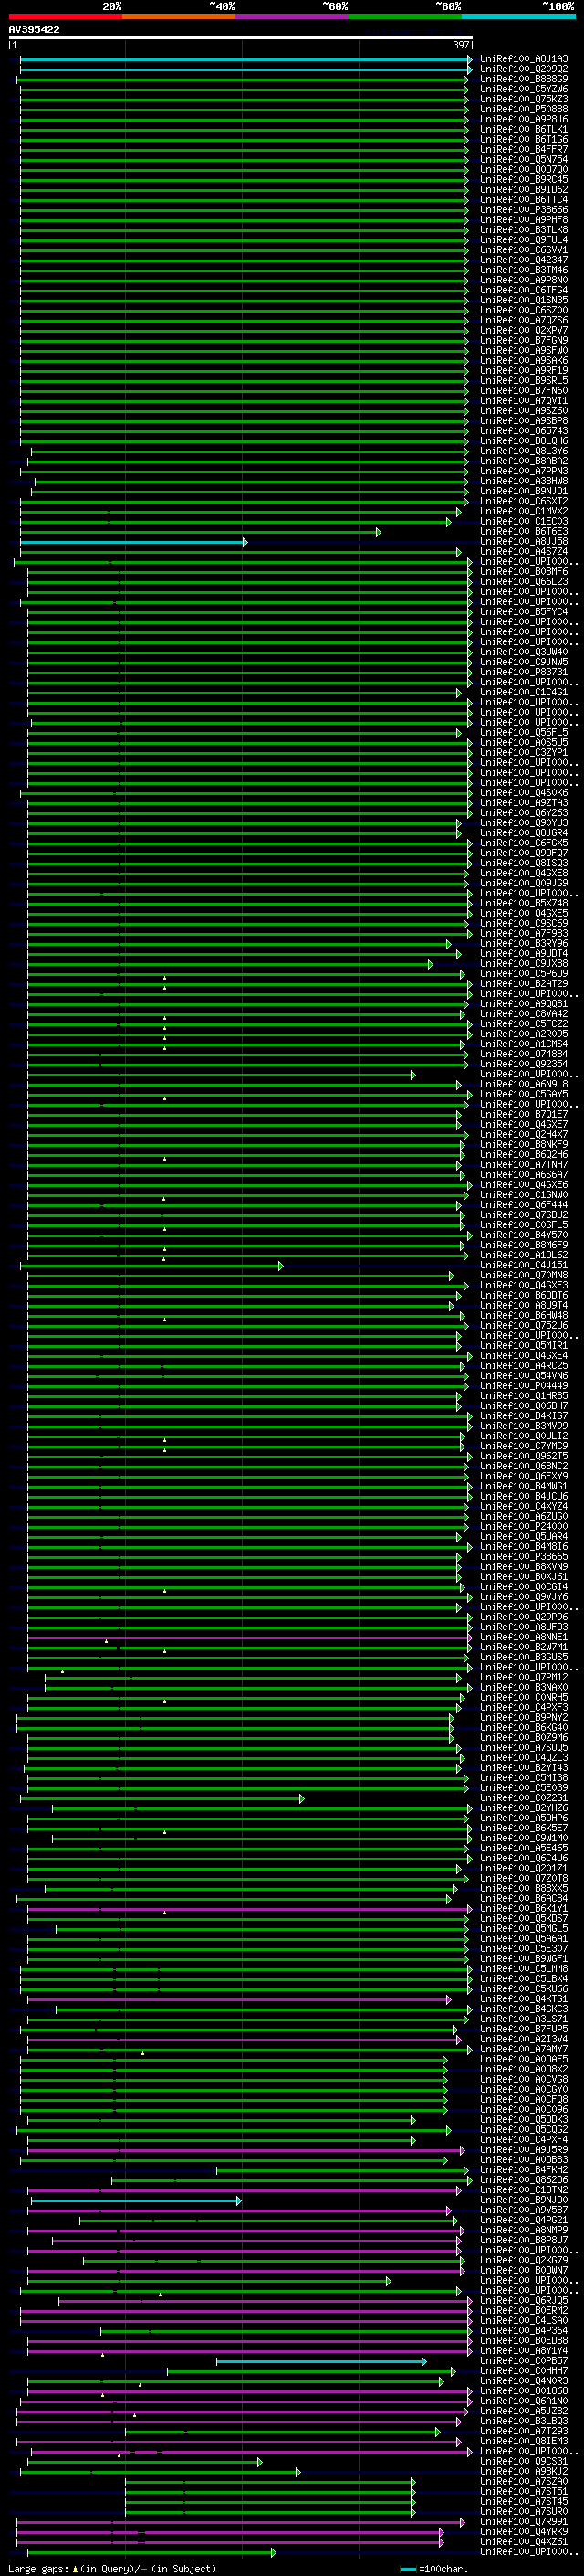
Task: Select UniRef100_B6TLK1 in the hit list
Action: 524,129
